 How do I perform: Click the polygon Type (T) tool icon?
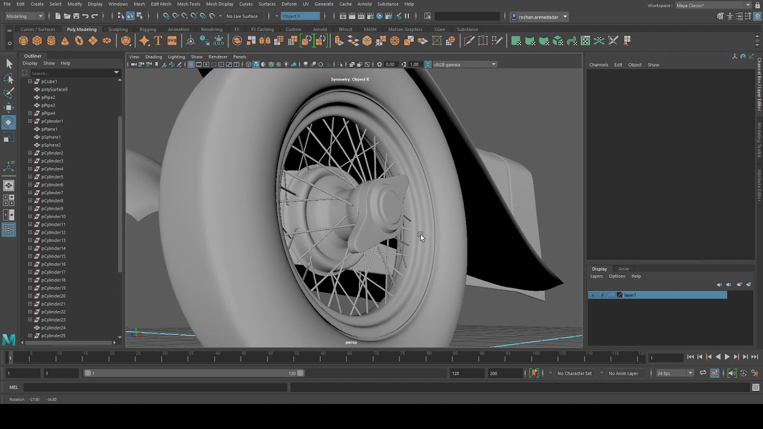(x=158, y=41)
